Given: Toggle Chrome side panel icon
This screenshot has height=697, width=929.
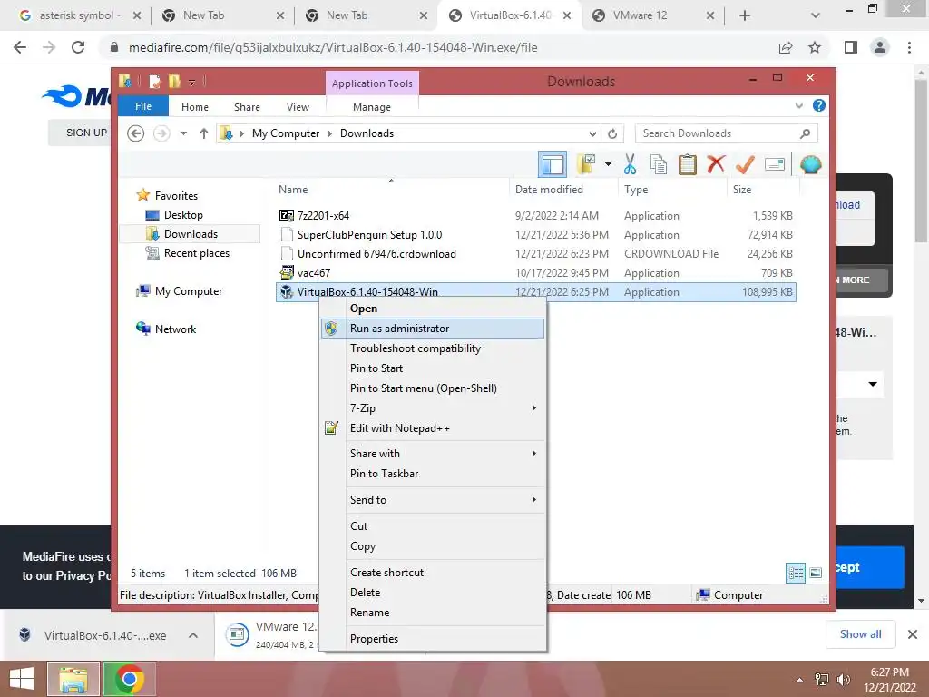Looking at the screenshot, I should point(851,47).
